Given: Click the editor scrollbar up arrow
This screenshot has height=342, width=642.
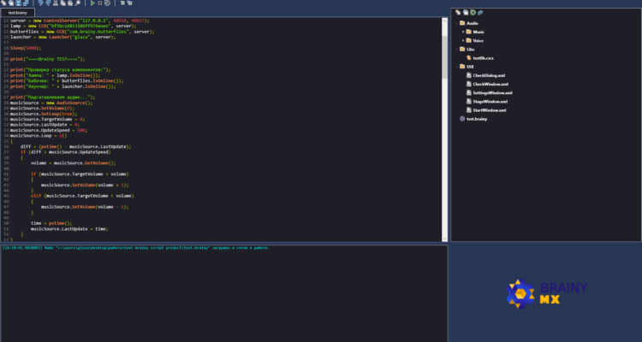Looking at the screenshot, I should (x=444, y=21).
